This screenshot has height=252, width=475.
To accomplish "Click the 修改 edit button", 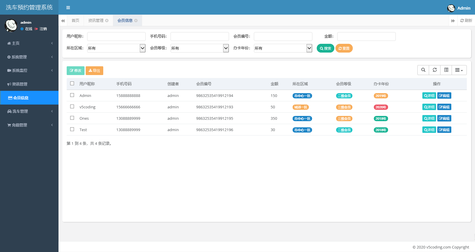I will coord(75,71).
